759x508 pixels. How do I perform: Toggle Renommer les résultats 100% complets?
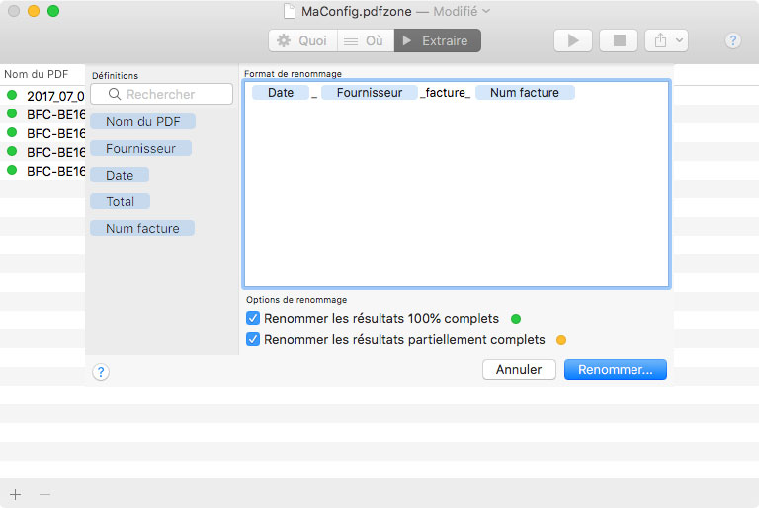click(253, 319)
